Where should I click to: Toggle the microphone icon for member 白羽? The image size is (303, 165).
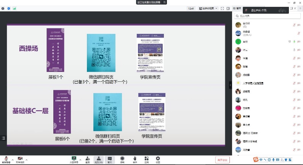(294, 41)
